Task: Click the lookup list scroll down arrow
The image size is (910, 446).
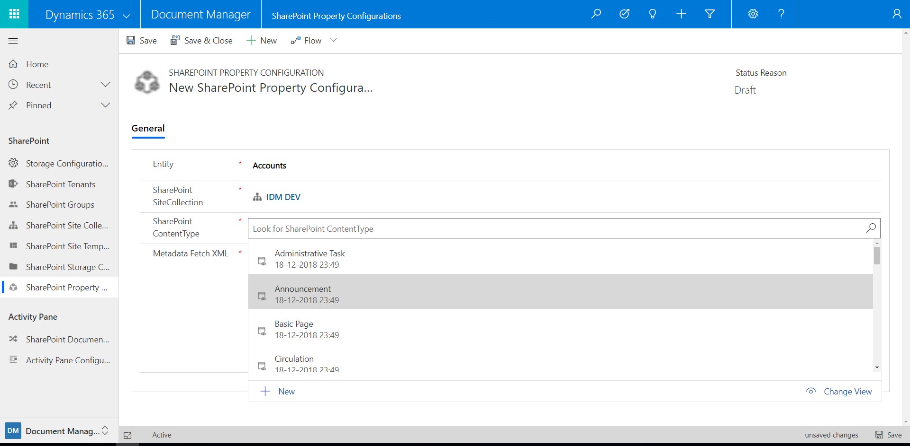Action: pyautogui.click(x=877, y=367)
